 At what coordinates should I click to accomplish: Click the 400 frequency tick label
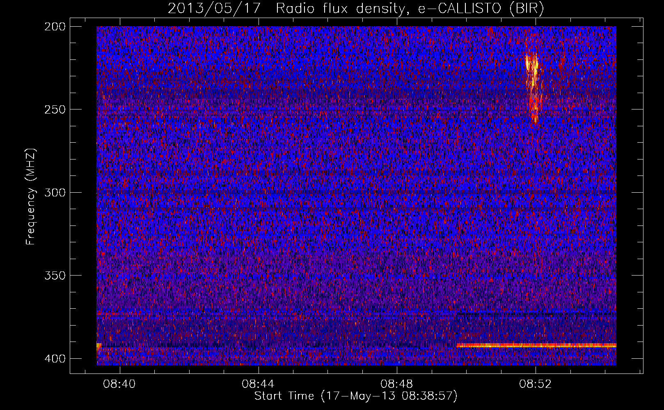click(55, 358)
